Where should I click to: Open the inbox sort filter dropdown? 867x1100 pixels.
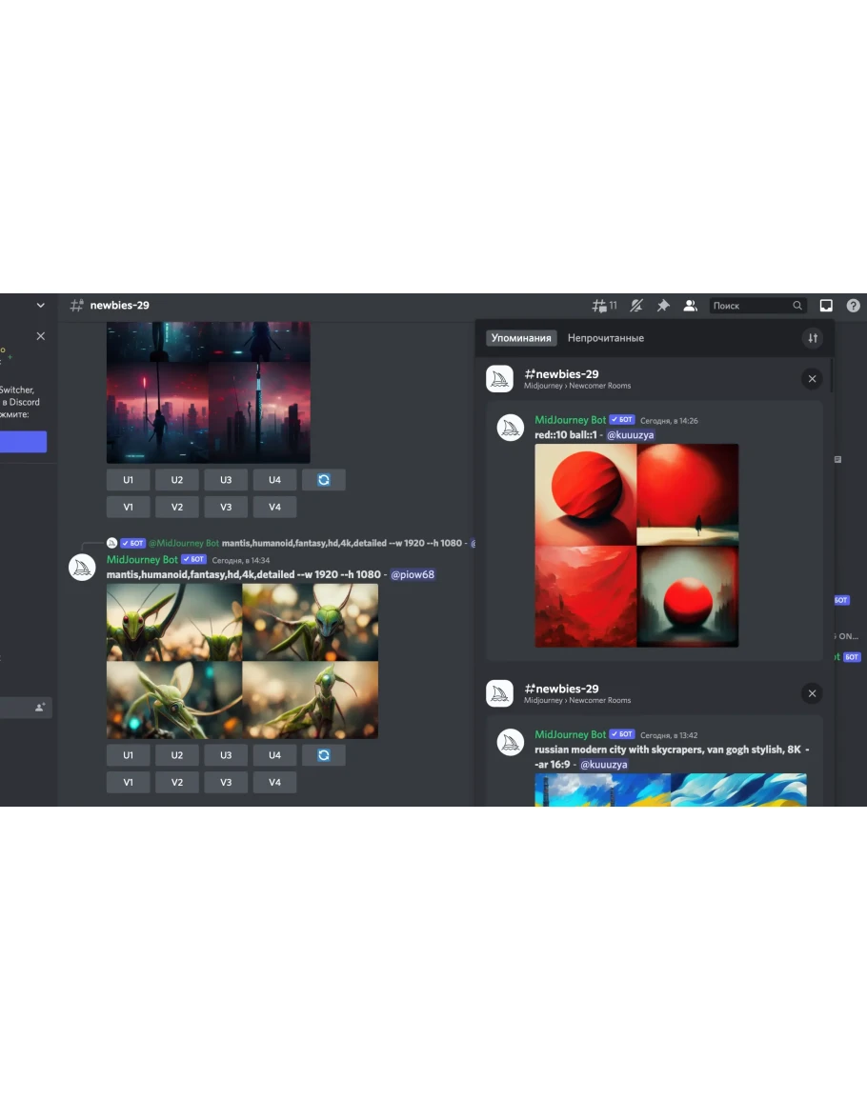click(812, 338)
